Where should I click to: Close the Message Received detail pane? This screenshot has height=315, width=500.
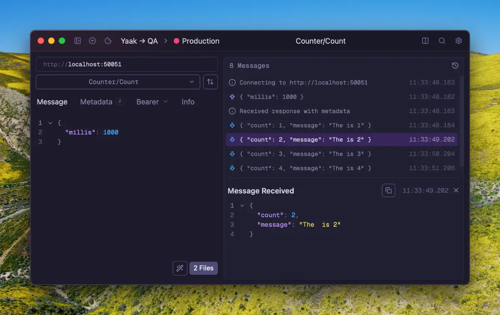456,191
